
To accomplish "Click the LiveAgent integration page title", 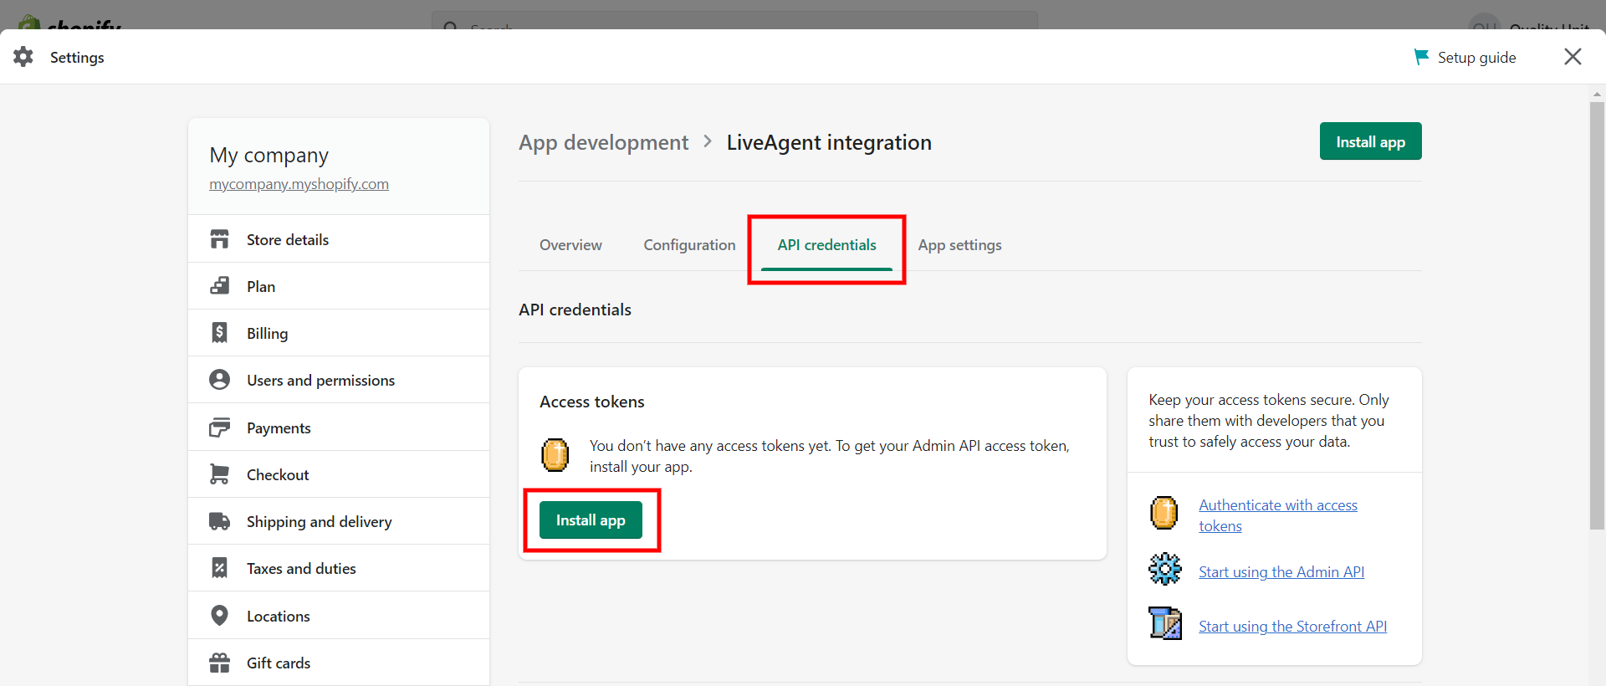I will 829,143.
